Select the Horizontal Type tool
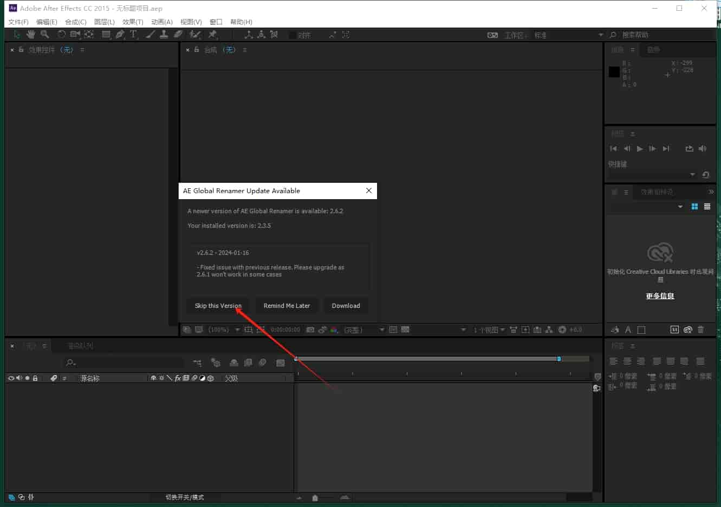Viewport: 721px width, 507px height. coord(133,35)
